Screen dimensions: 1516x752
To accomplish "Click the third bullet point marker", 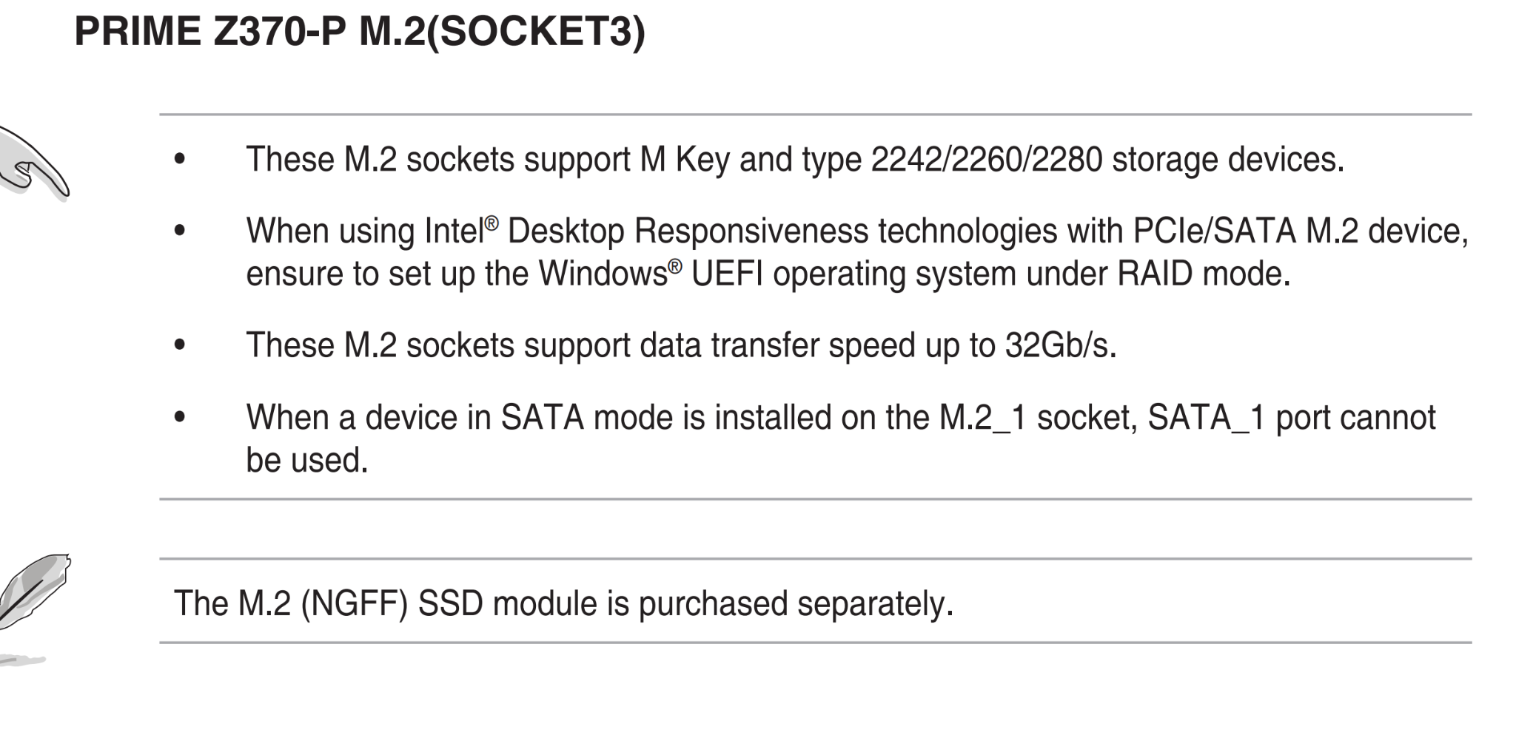I will (x=179, y=345).
